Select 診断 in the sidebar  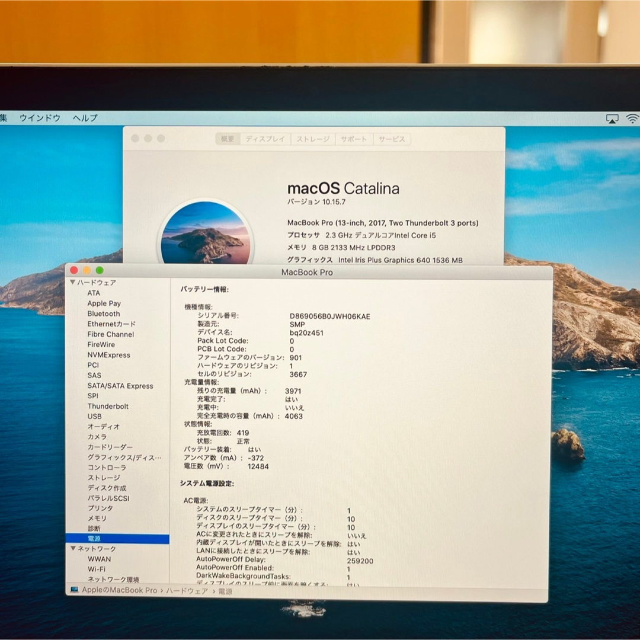[x=94, y=528]
